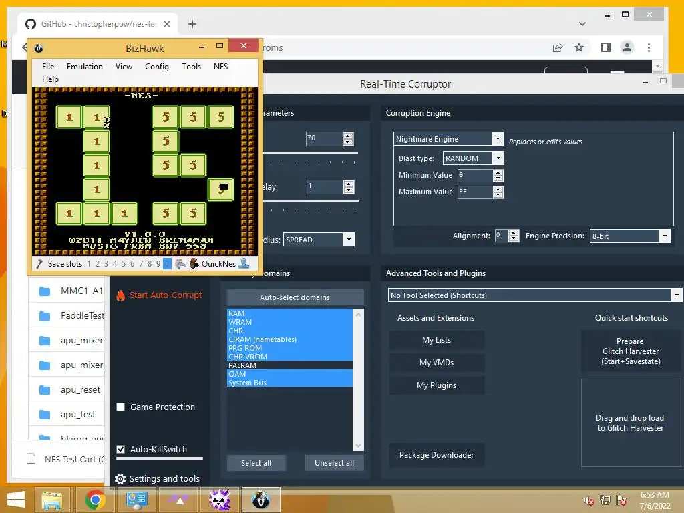The width and height of the screenshot is (684, 513).
Task: Open the purple spiky face taskbar icon
Action: point(220,500)
